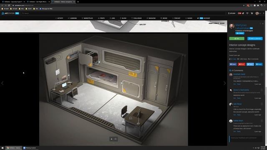
Task: Follow the artist with Follow button
Action: pyautogui.click(x=240, y=33)
